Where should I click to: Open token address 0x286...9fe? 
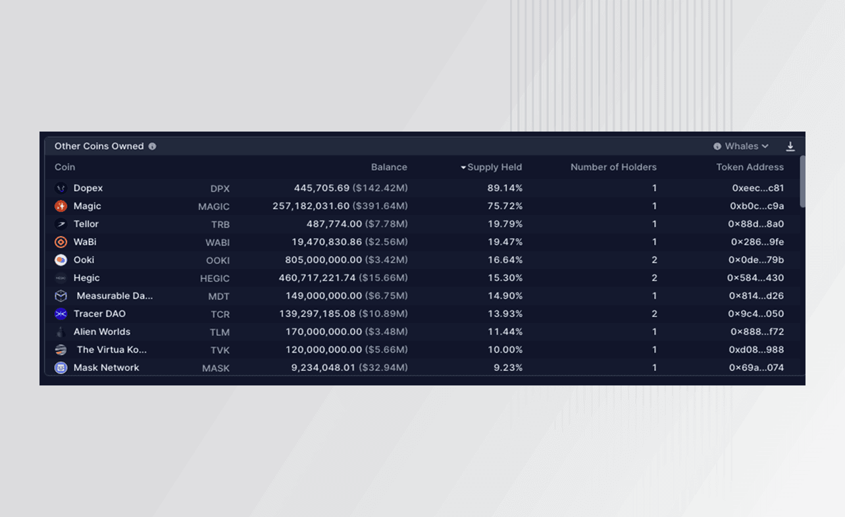pyautogui.click(x=757, y=242)
